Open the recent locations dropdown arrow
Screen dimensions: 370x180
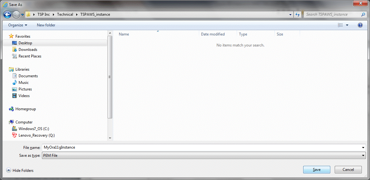tap(22, 14)
